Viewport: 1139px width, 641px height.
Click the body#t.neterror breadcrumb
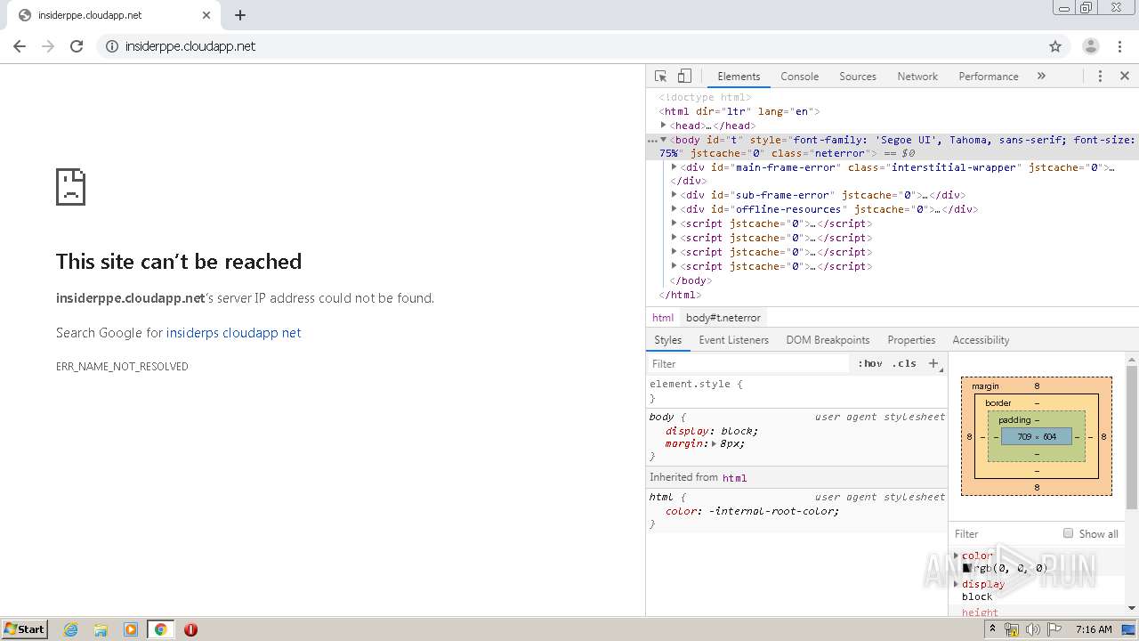click(723, 318)
